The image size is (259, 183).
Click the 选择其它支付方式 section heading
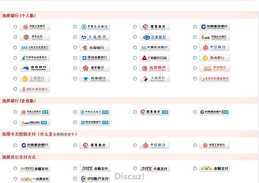point(19,157)
